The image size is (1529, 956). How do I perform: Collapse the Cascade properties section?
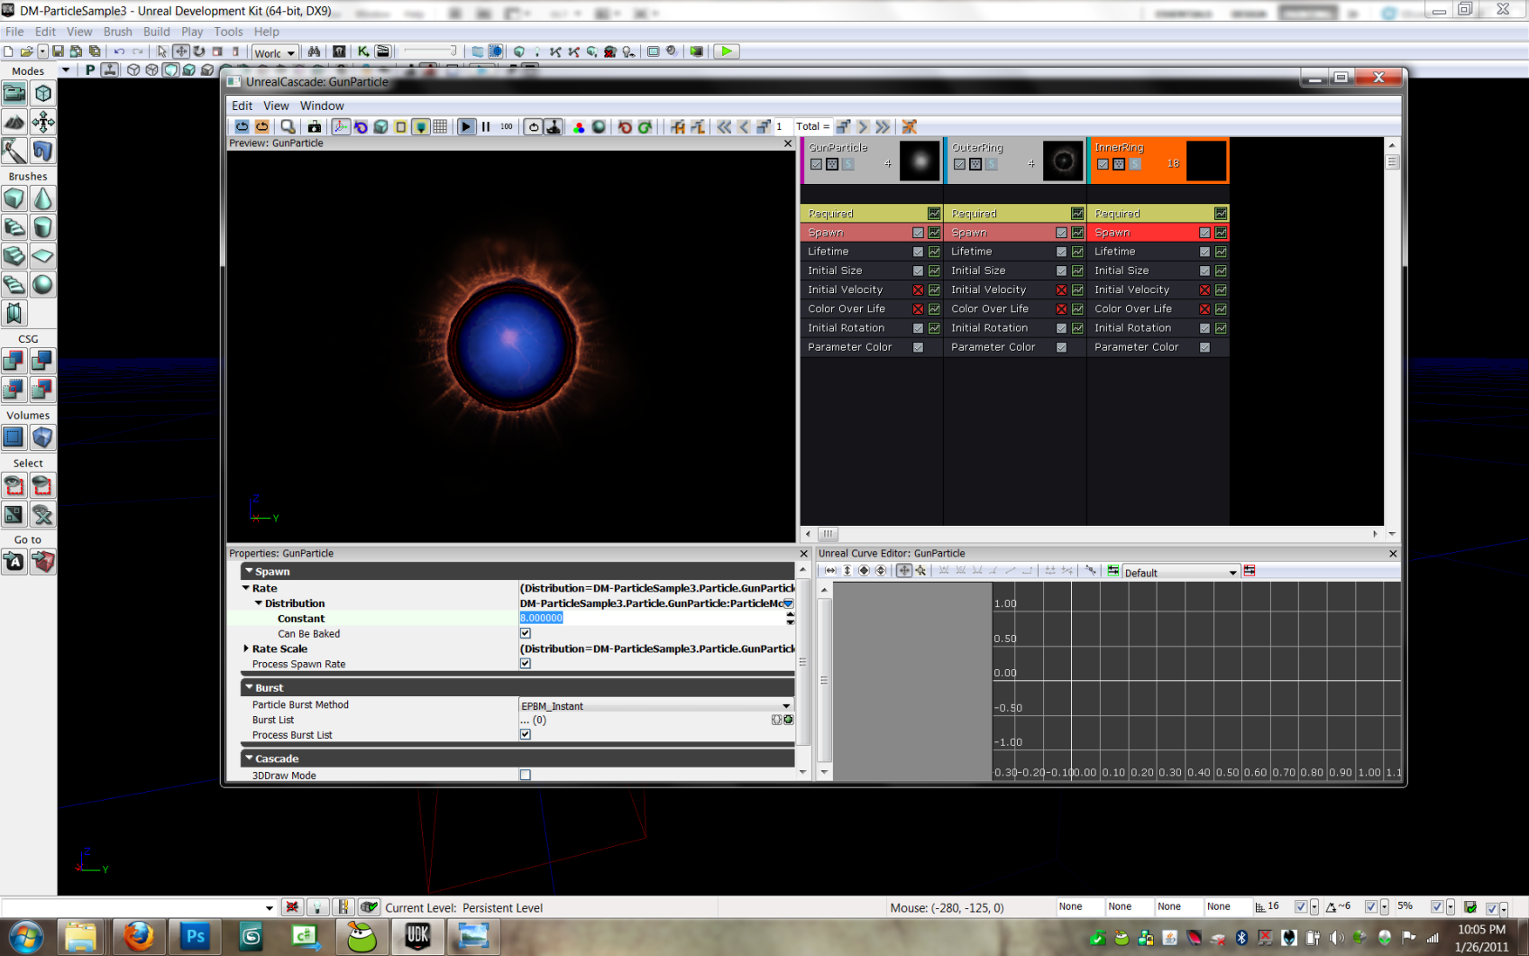pos(249,758)
